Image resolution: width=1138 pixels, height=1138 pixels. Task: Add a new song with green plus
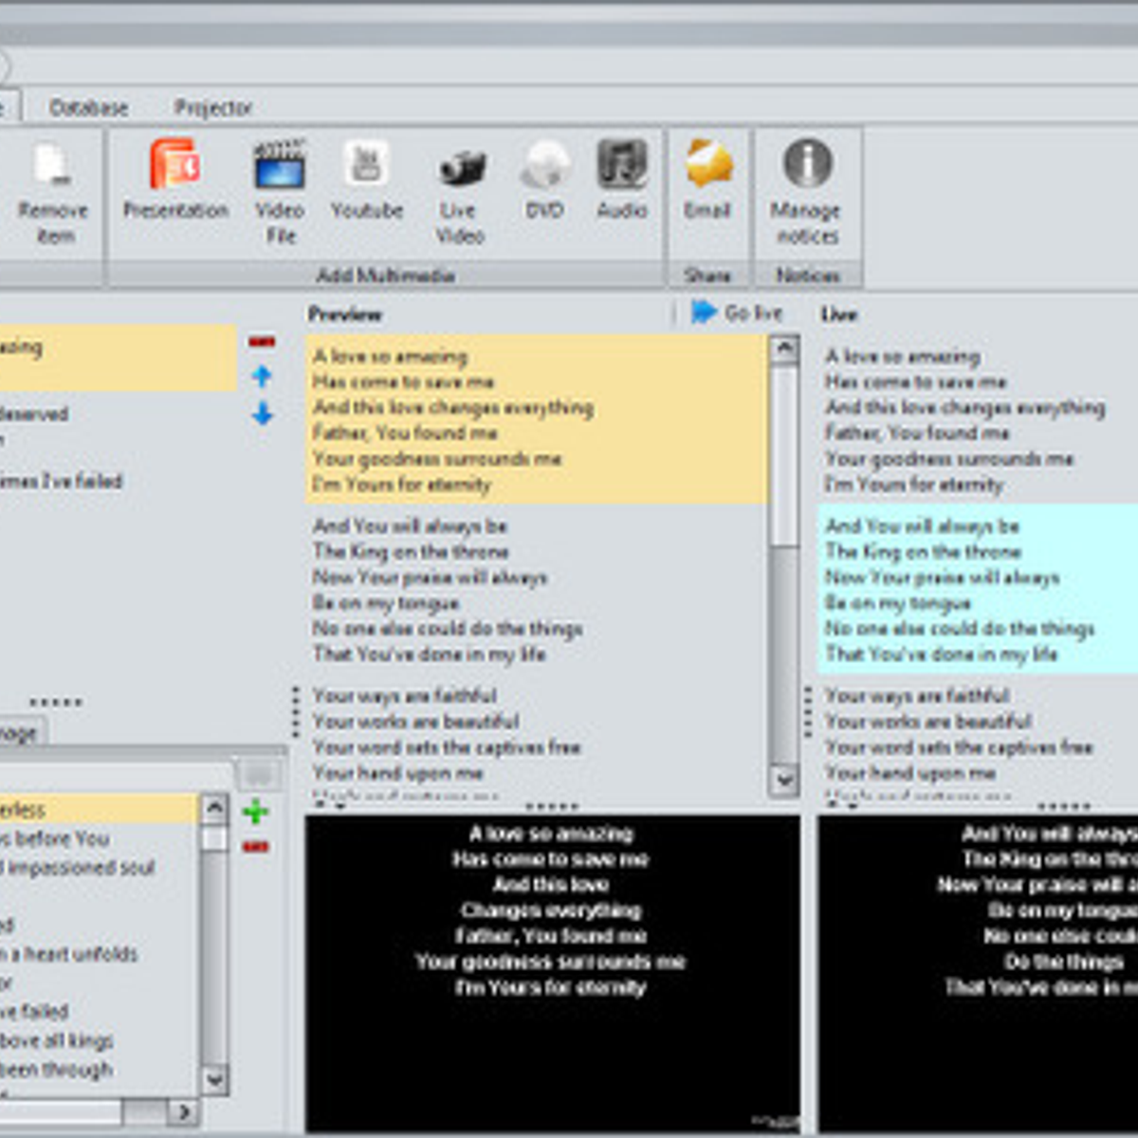(255, 812)
